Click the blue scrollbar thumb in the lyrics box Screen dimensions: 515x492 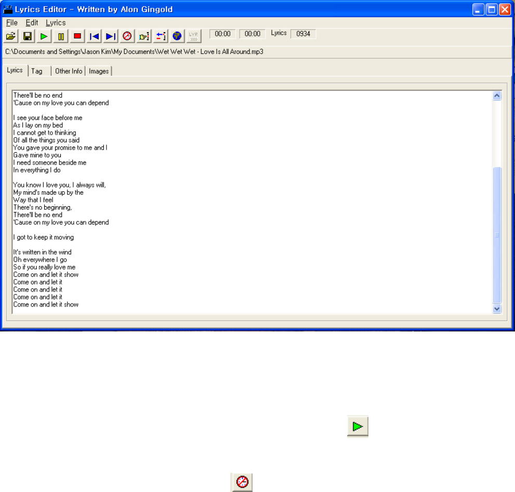tap(497, 235)
